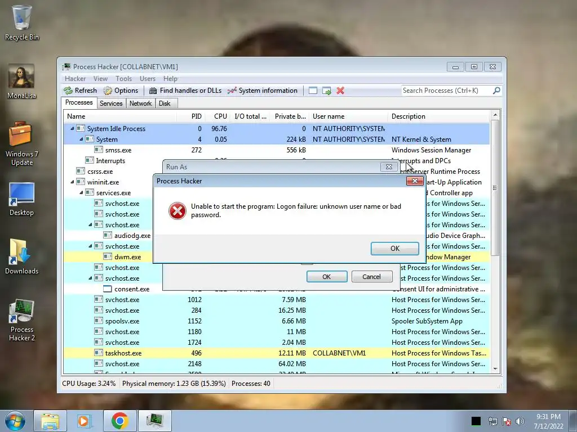Viewport: 577px width, 432px height.
Task: Click the scrollbar up arrow in process list
Action: click(x=495, y=115)
